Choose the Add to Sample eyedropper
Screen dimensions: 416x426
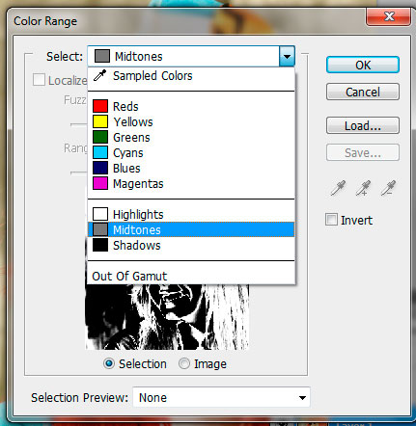(363, 188)
